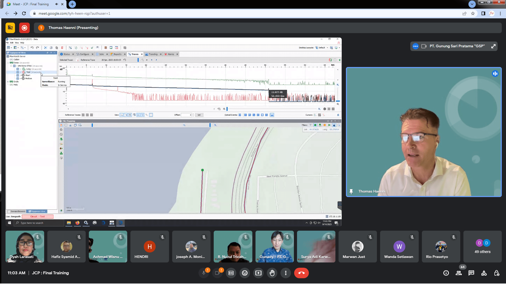This screenshot has height=284, width=506.
Task: Click the Tile Mapping zoom slider handle
Action: click(x=210, y=125)
